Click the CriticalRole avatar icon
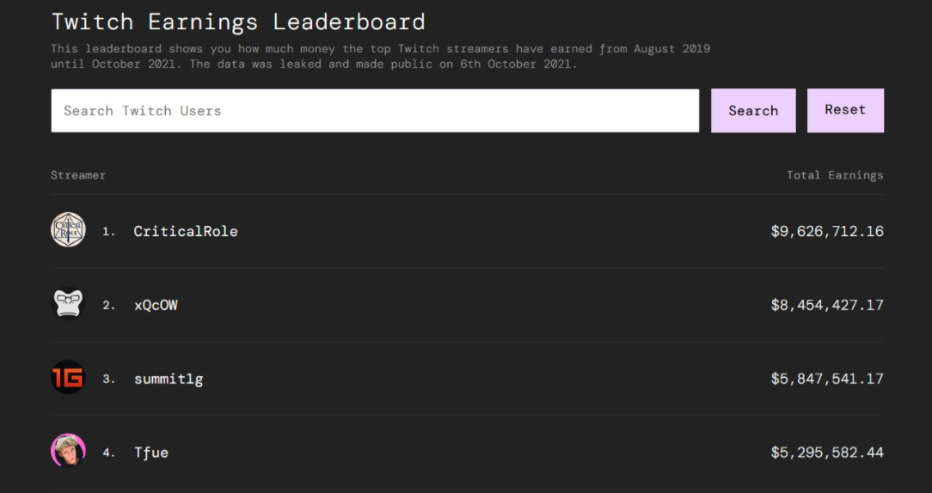The height and width of the screenshot is (493, 932). (x=68, y=230)
